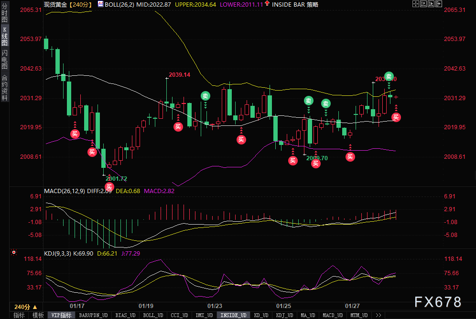This screenshot has height=319, width=476.
Task: Click the BOLL indicator icon in header
Action: (x=100, y=4)
